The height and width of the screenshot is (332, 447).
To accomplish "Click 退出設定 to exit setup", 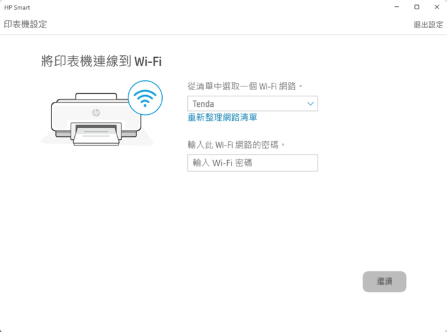I will 428,25.
